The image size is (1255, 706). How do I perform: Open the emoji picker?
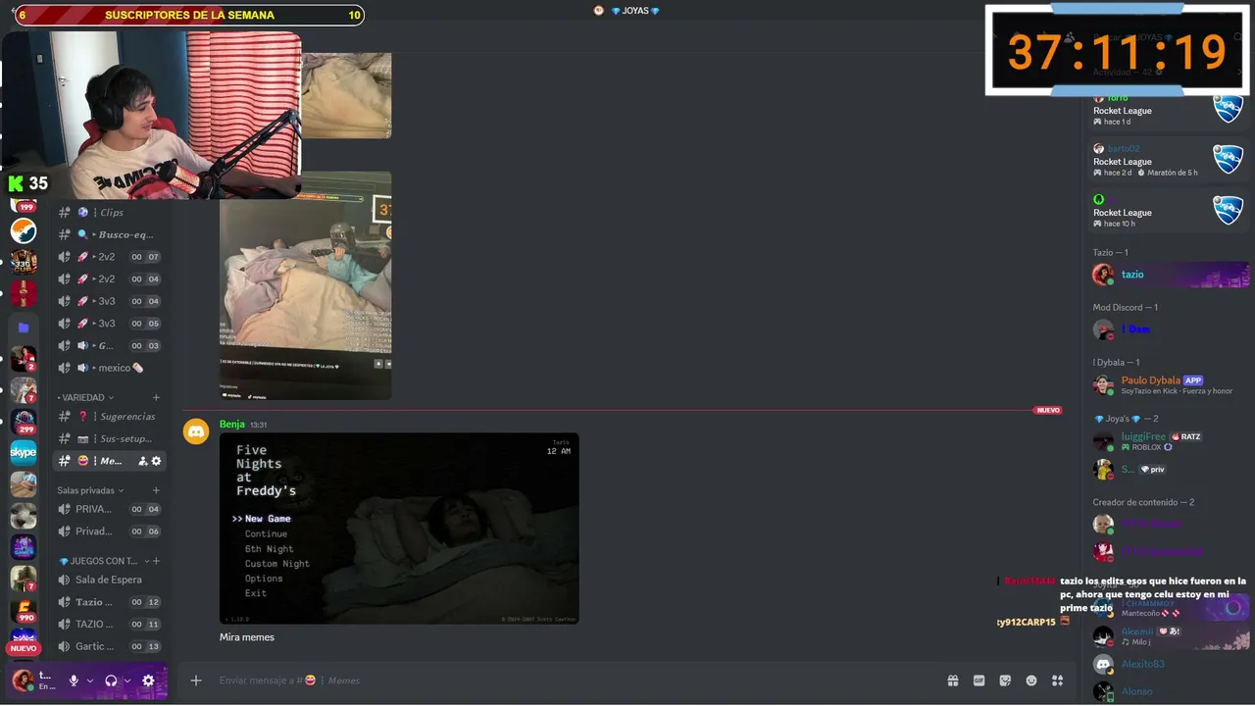(x=1031, y=681)
